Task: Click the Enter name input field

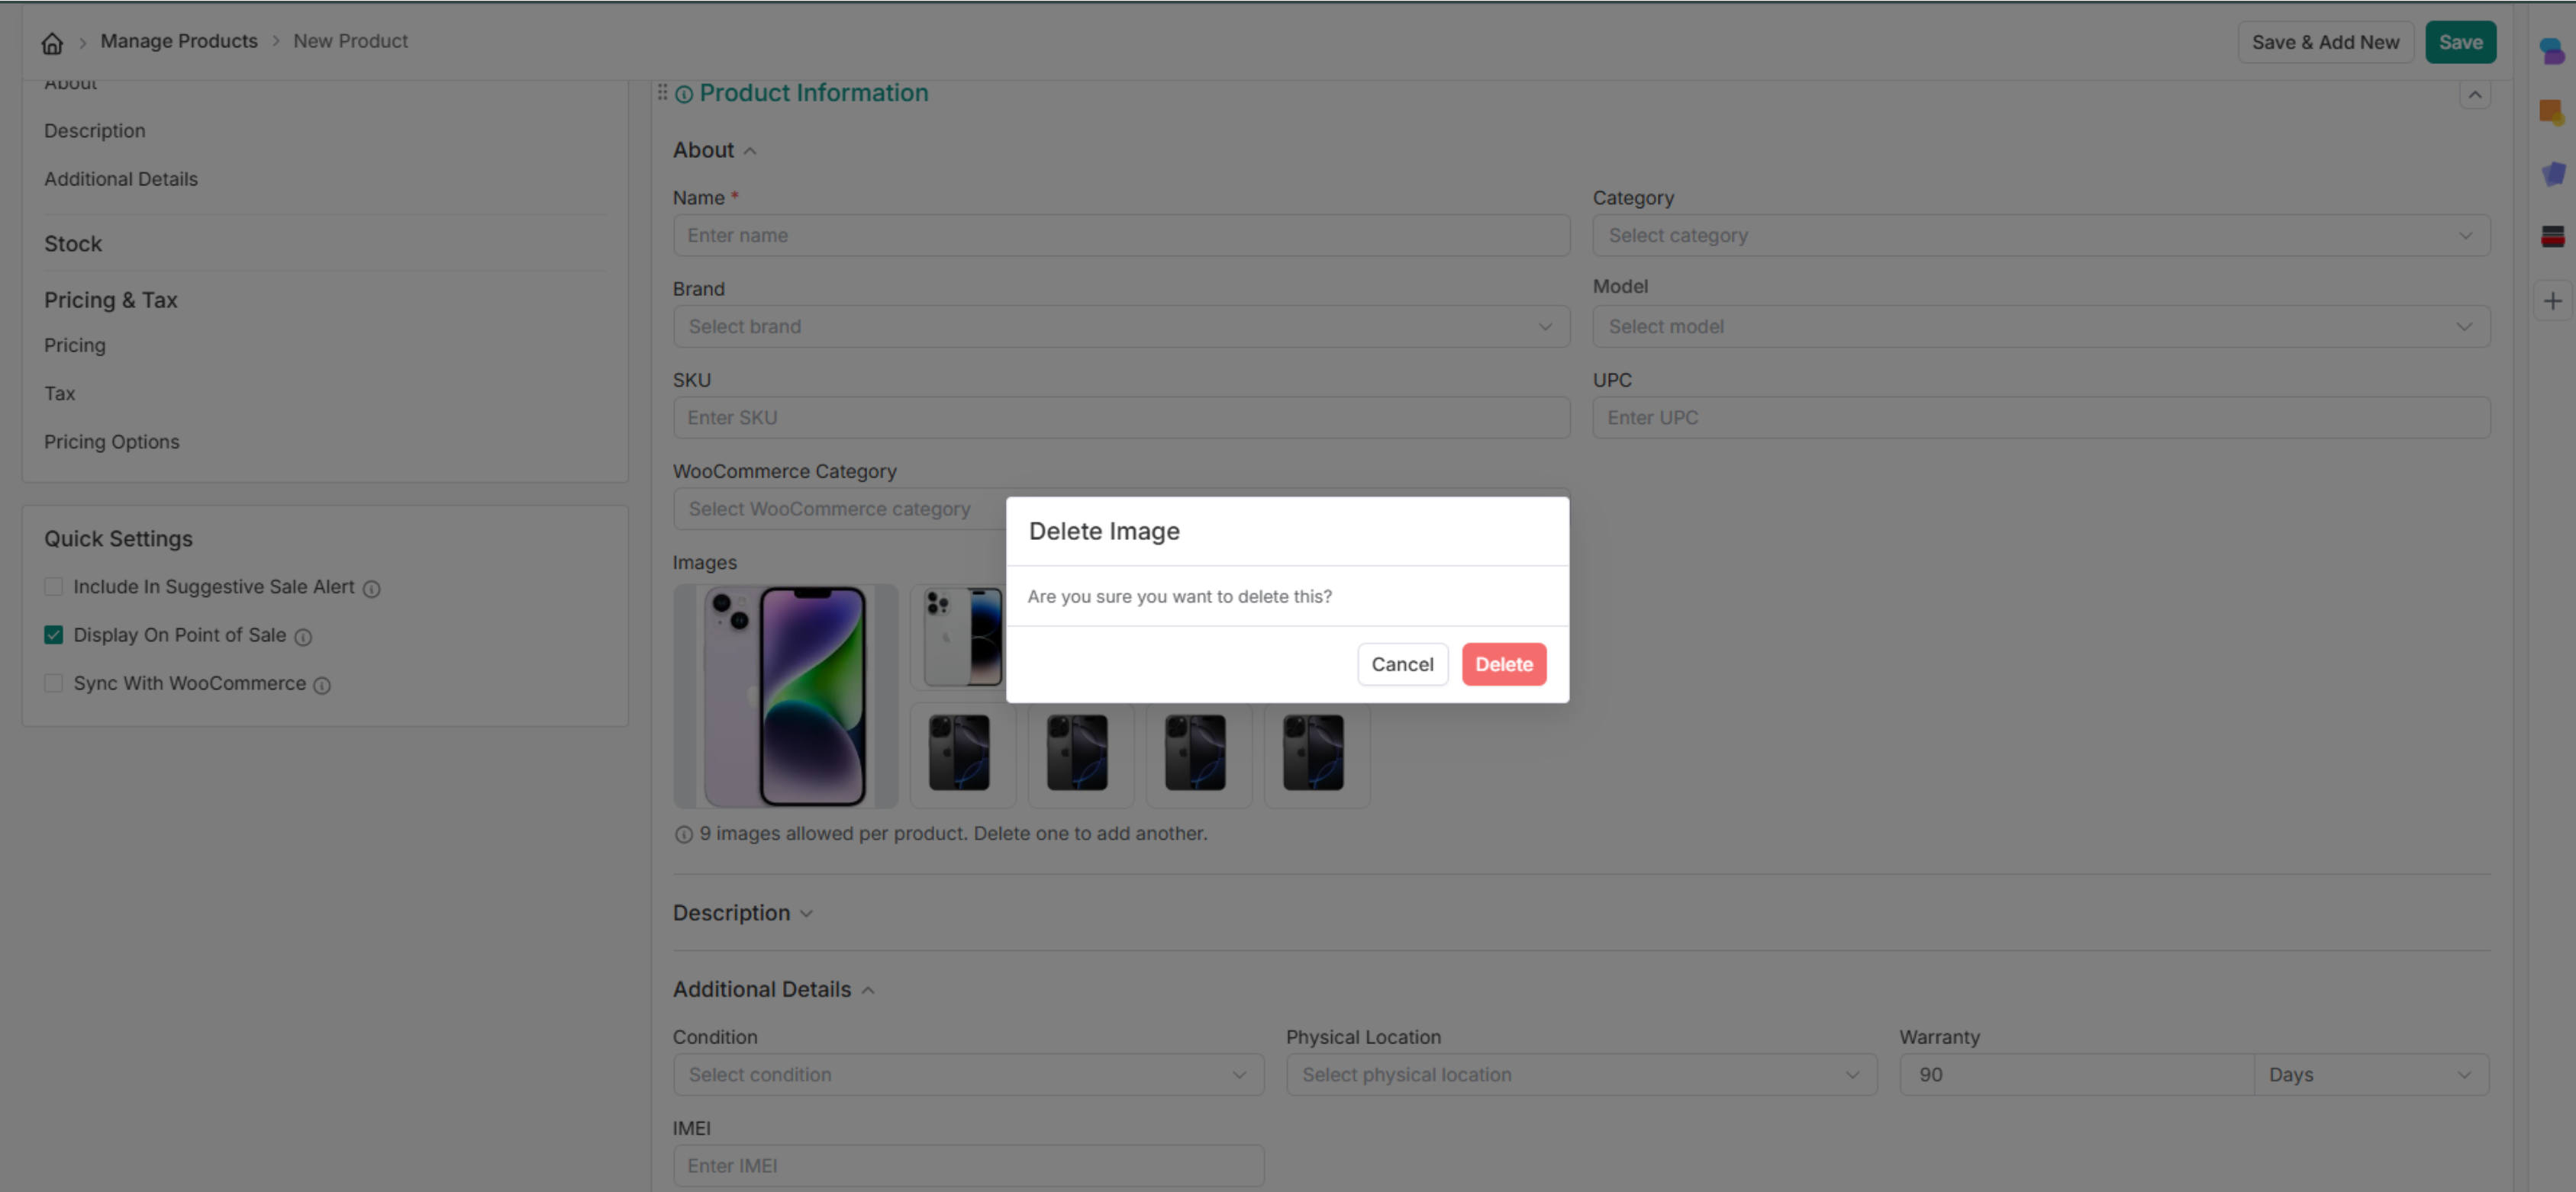Action: click(1121, 236)
